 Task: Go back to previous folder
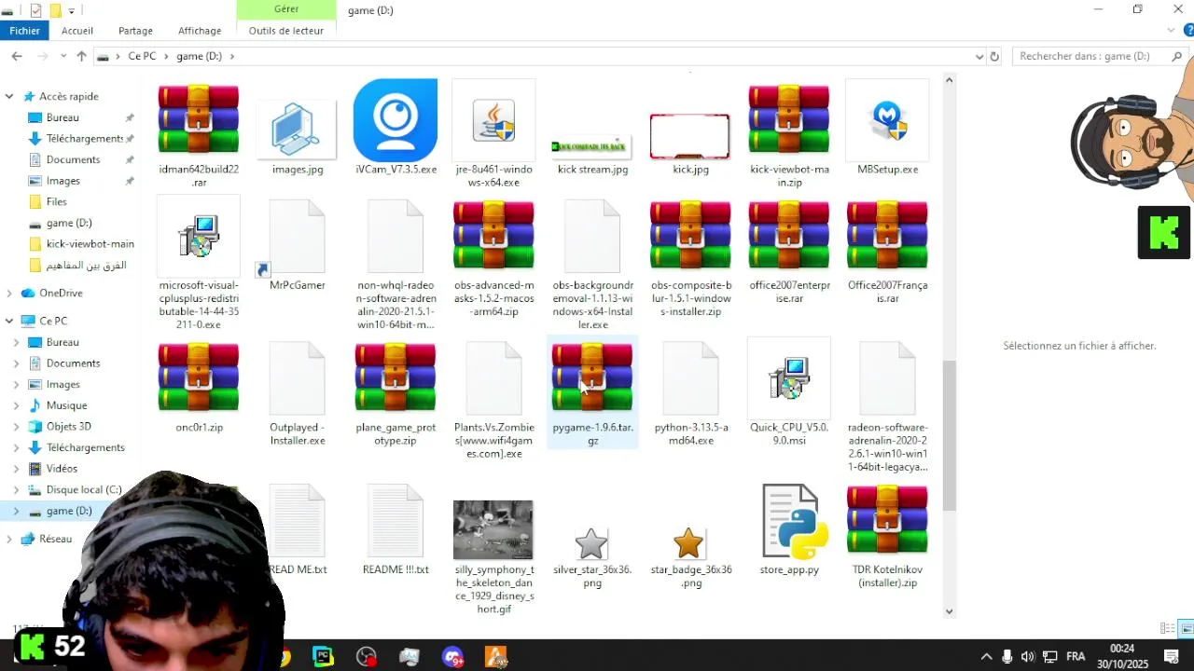[x=17, y=56]
